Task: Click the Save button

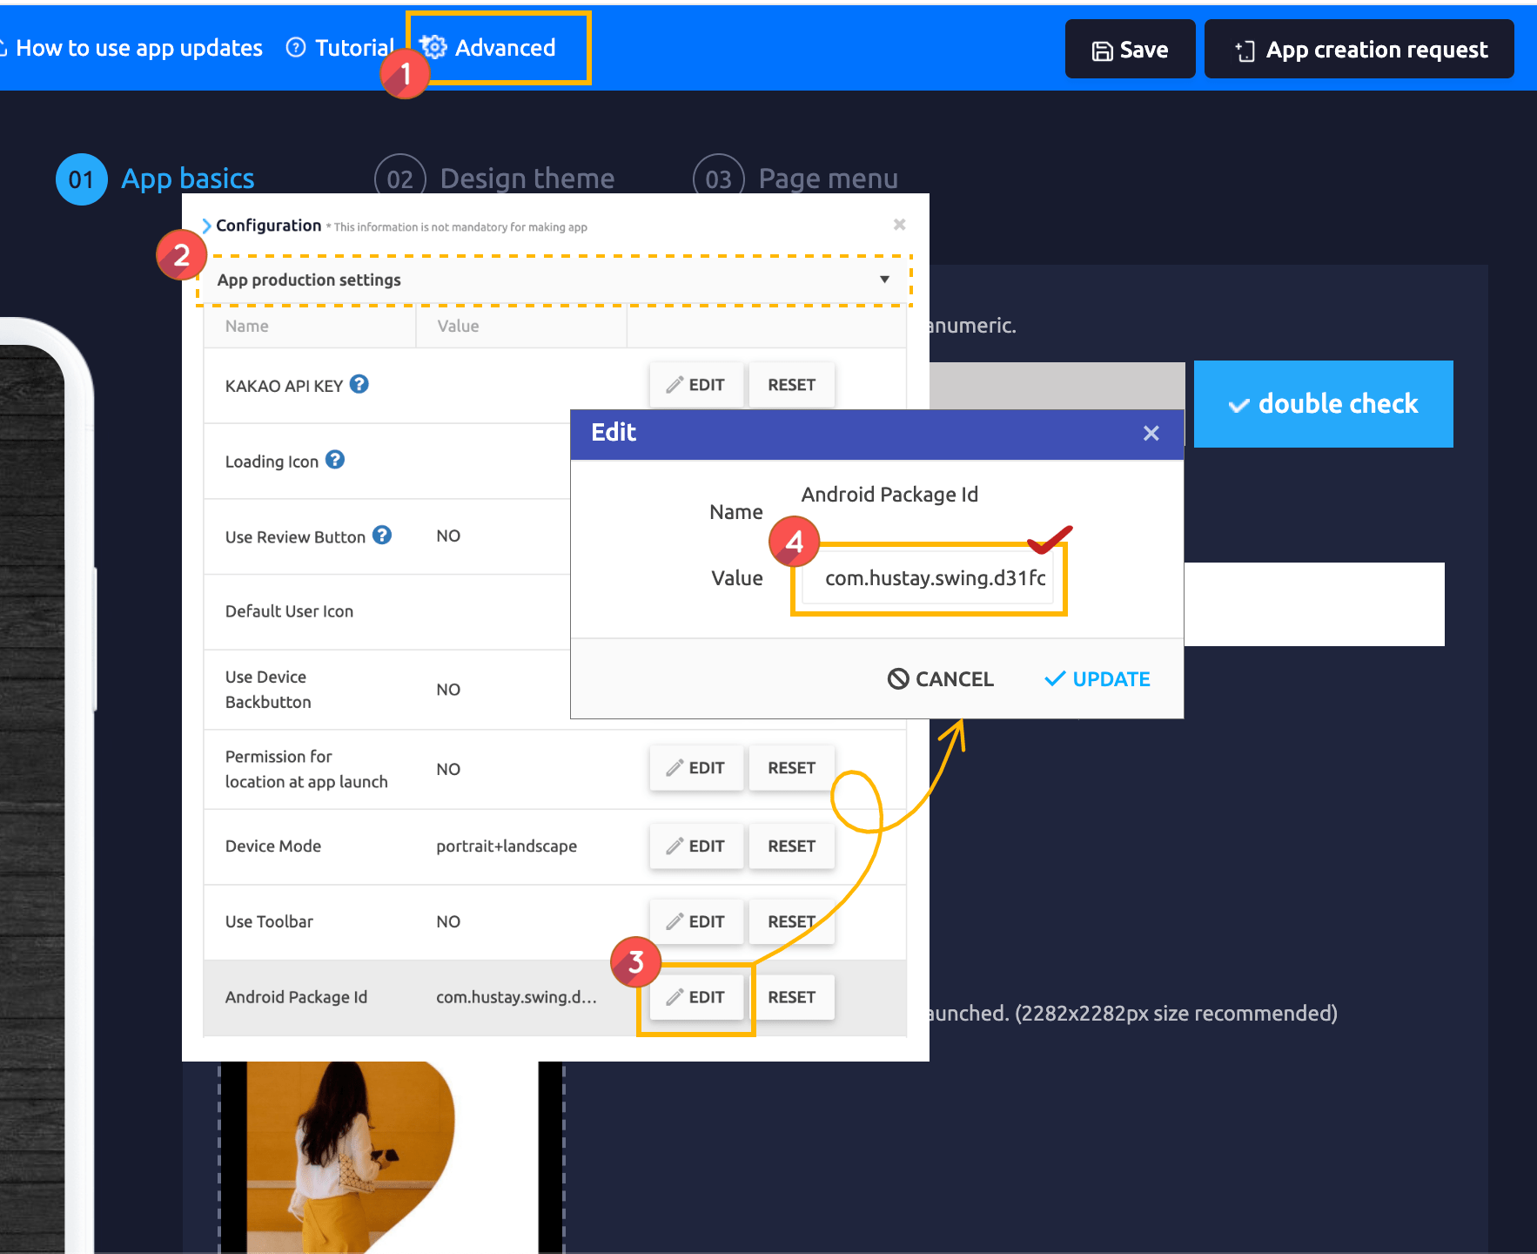Action: pyautogui.click(x=1130, y=50)
